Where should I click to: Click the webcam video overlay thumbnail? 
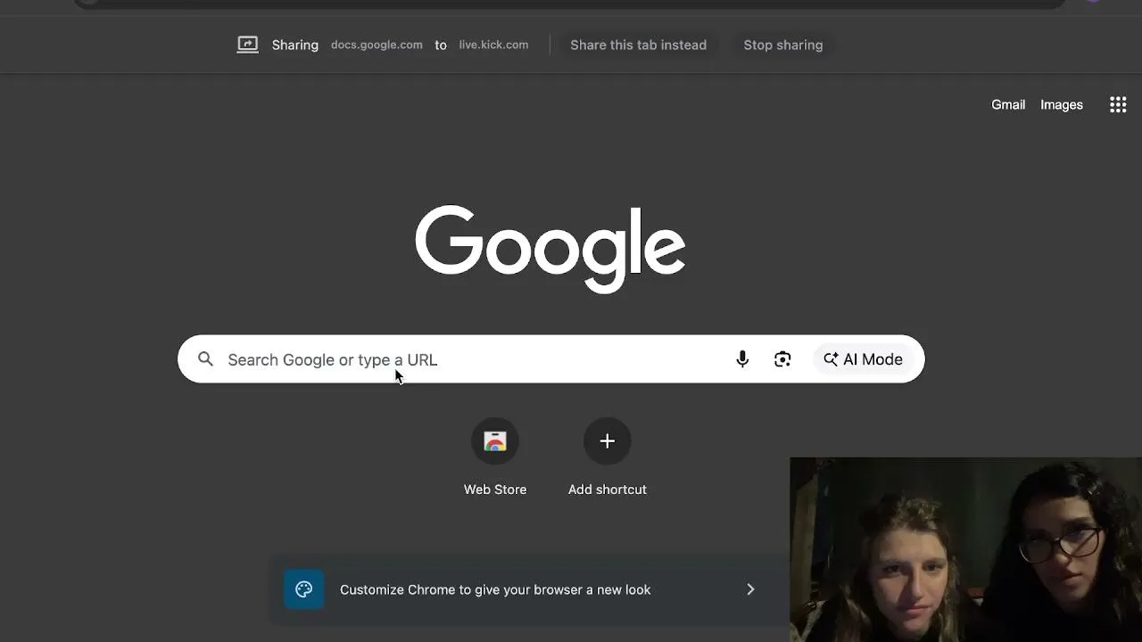(965, 549)
